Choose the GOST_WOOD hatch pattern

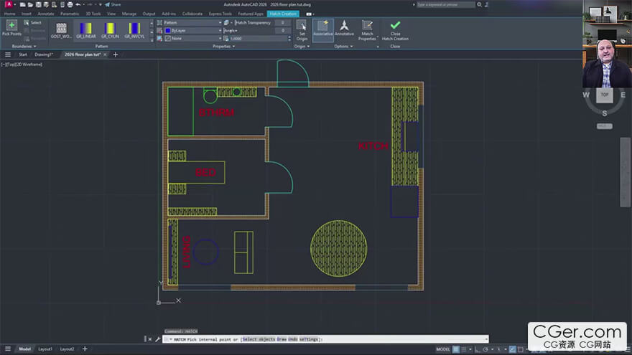tap(61, 30)
